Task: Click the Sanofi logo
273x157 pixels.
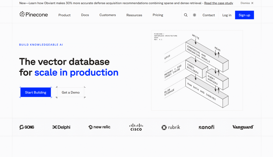Action: (207, 127)
